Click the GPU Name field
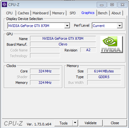Screen dimensions: 129x128 click(63, 38)
